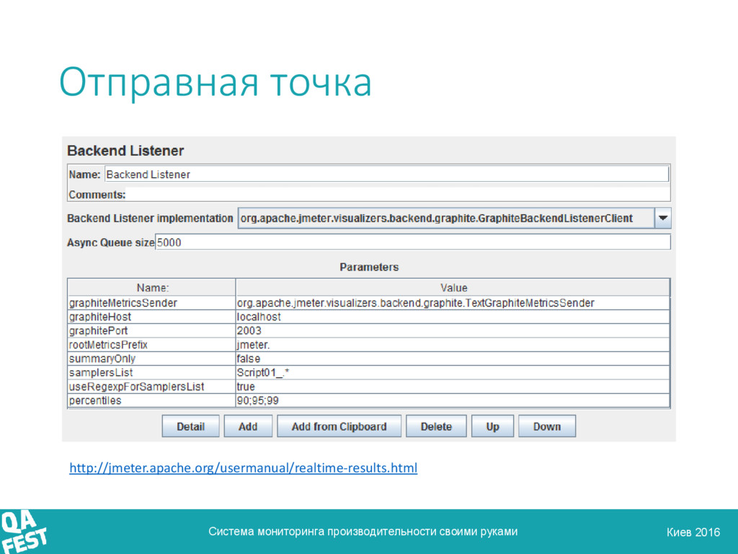Select the samplersList parameter name
Screen dimensions: 738x554
click(x=151, y=373)
